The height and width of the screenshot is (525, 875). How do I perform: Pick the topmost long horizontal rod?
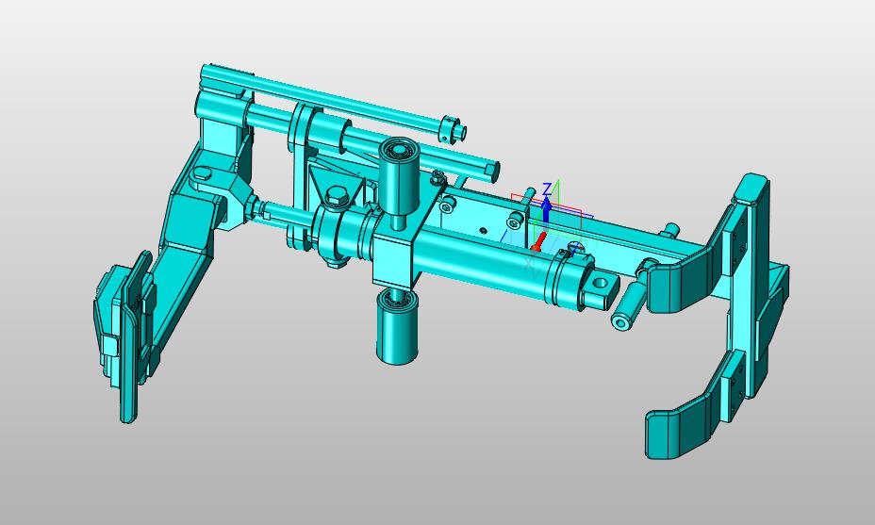click(x=328, y=100)
